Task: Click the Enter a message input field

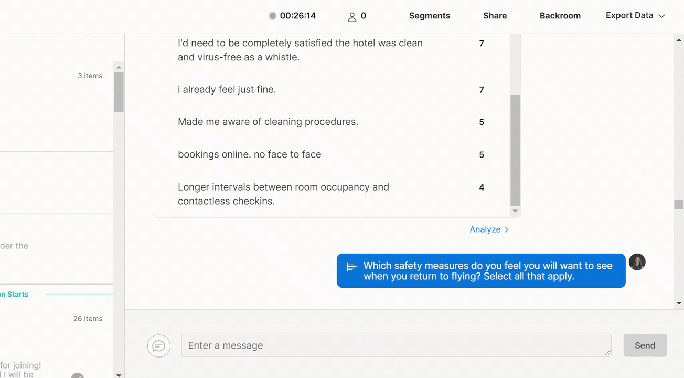Action: (x=396, y=345)
